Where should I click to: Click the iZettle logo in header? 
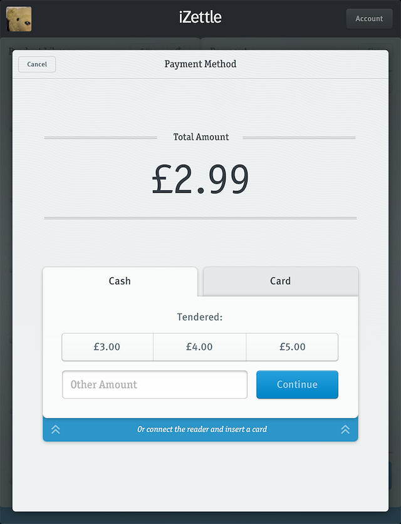point(200,18)
